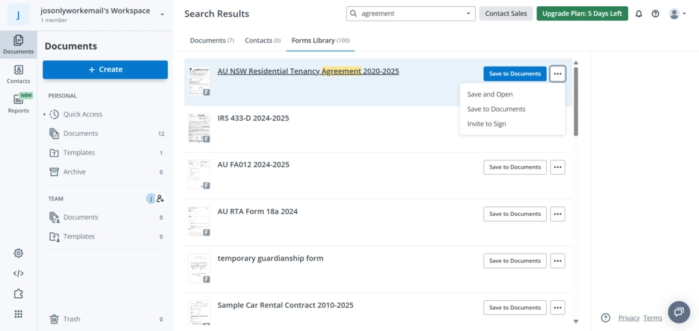The width and height of the screenshot is (699, 331).
Task: Save AU FA012 2024-2025 to Documents
Action: coord(515,167)
